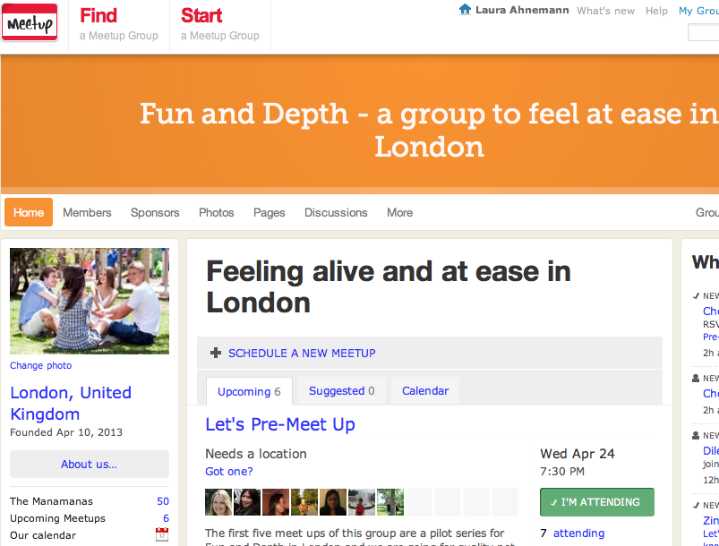Open Upcoming Meetups count 6
Viewport: 719px width, 546px height.
166,518
